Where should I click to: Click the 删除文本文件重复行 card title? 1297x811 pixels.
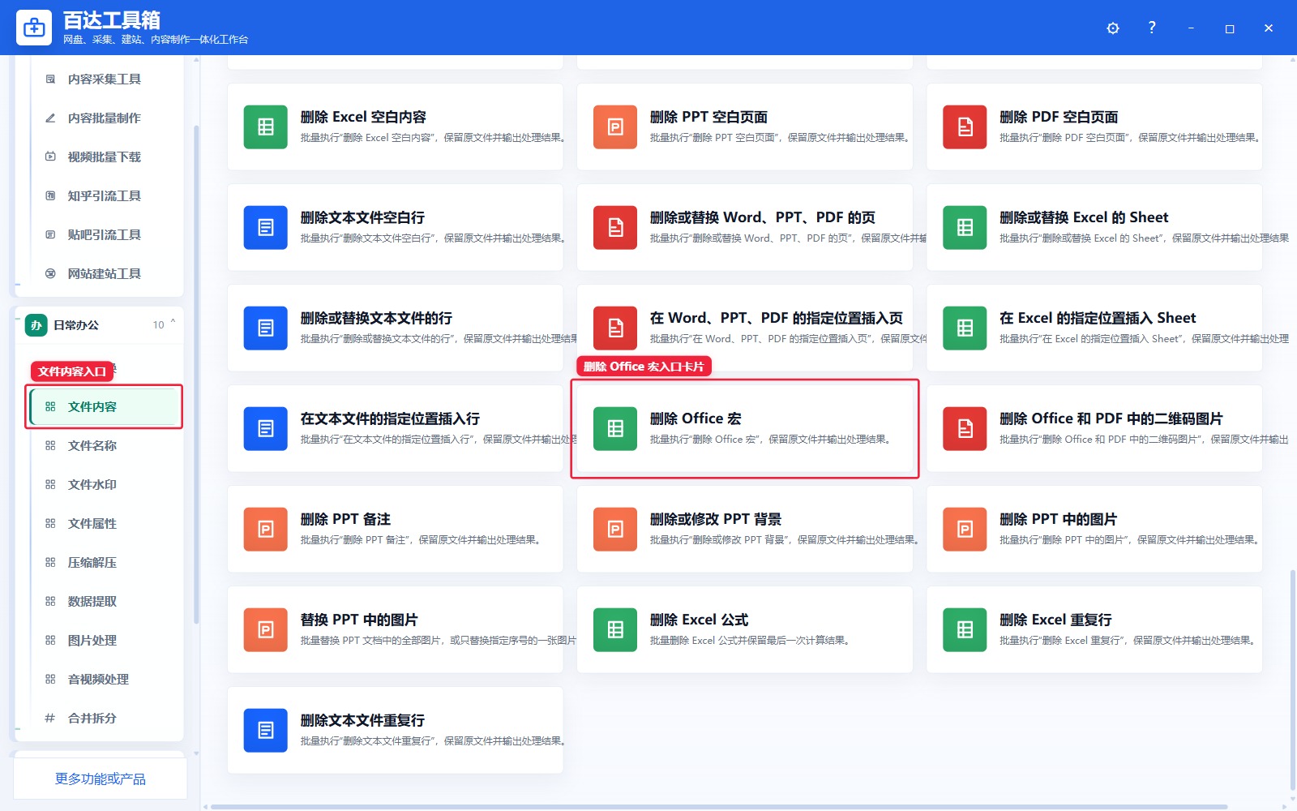(x=362, y=720)
